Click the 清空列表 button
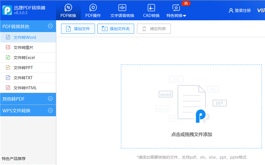 [154, 29]
